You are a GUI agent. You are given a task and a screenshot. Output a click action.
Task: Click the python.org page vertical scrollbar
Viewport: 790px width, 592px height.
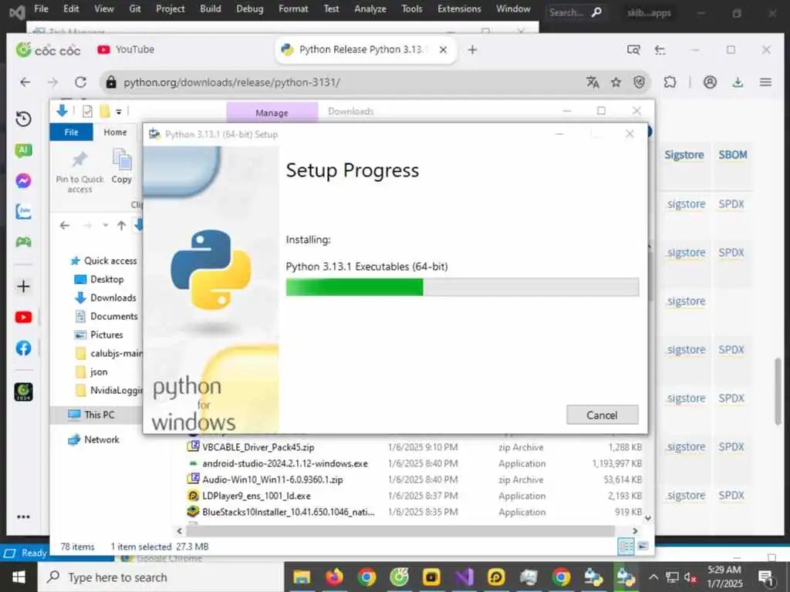[778, 391]
